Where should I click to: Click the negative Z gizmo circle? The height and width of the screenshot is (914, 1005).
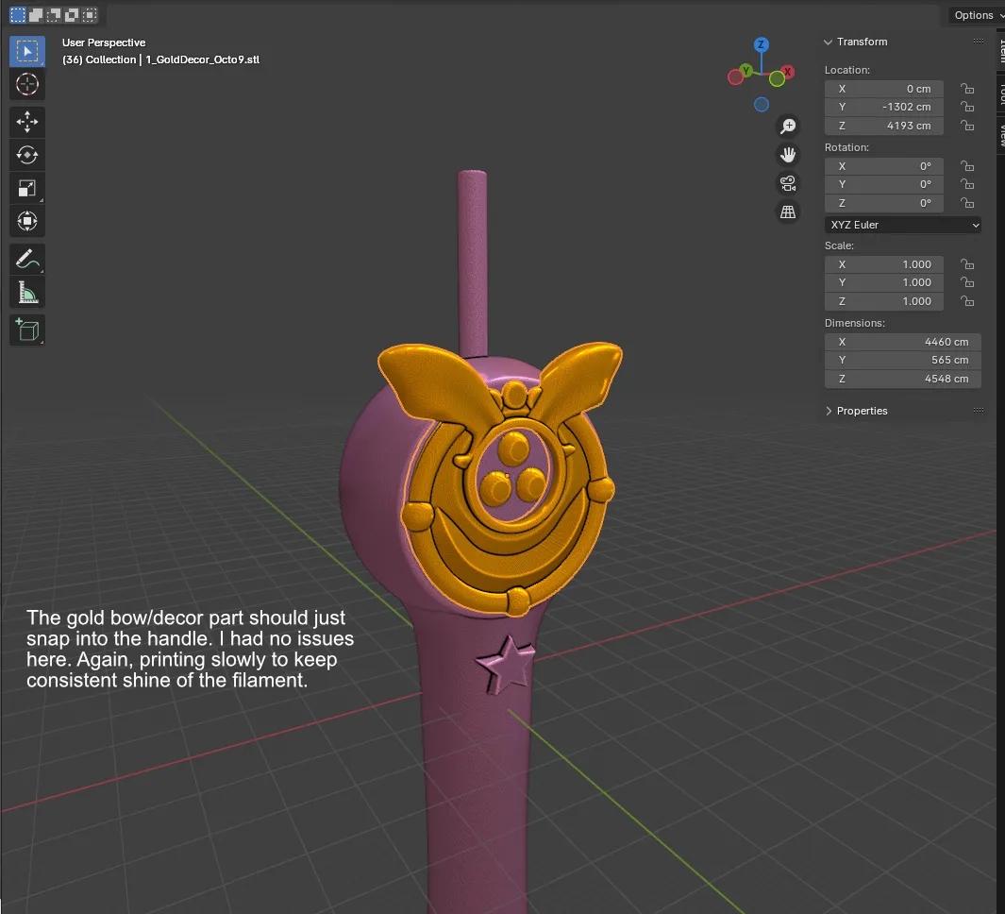(761, 105)
